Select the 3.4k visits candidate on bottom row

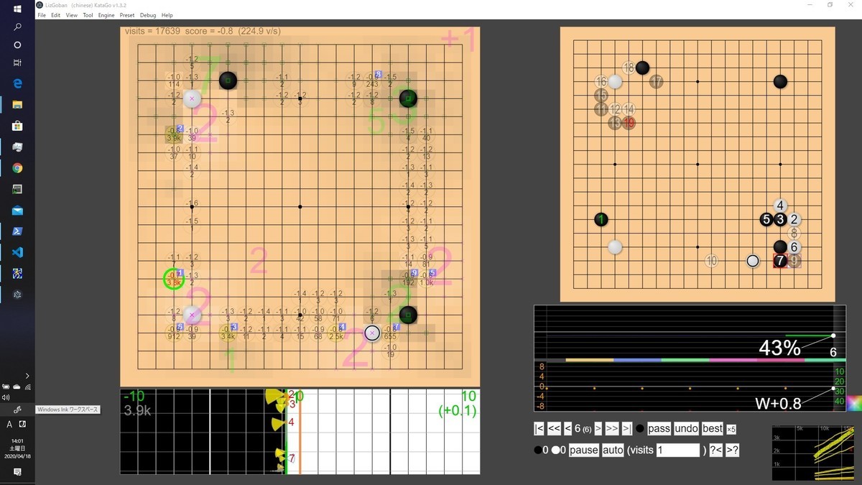tap(228, 333)
